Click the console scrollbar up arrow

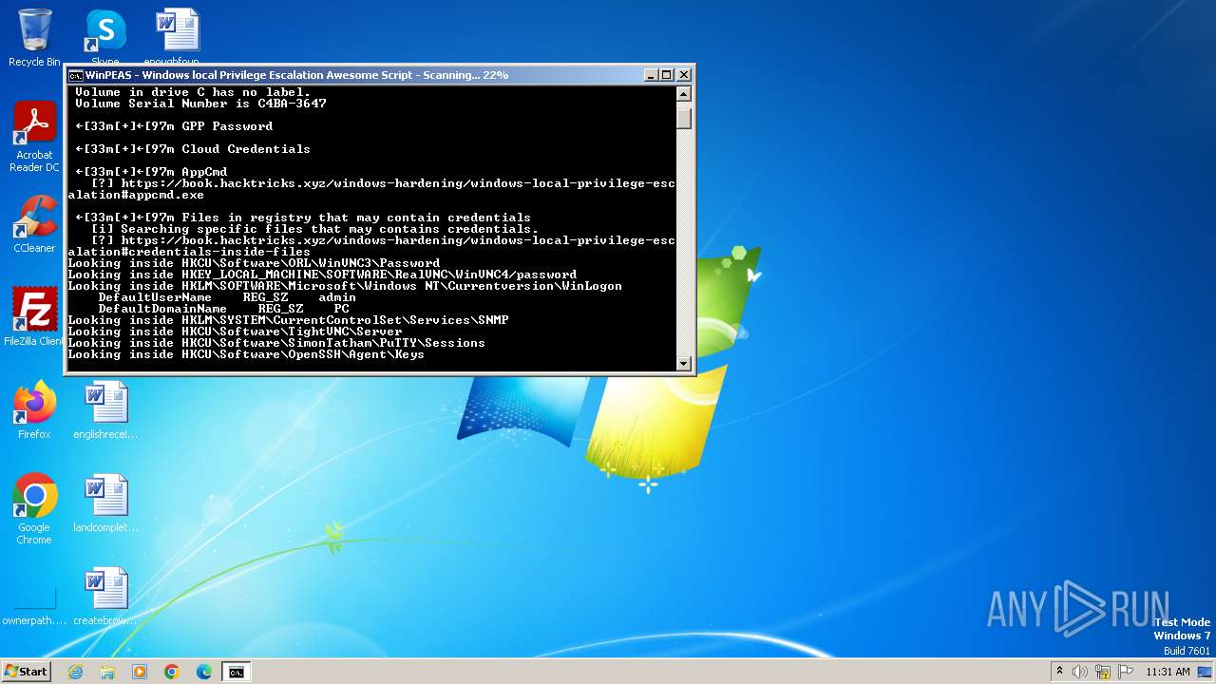683,93
